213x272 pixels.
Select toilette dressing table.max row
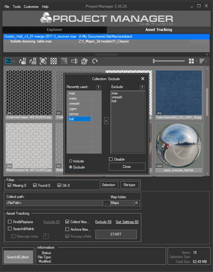106,41
